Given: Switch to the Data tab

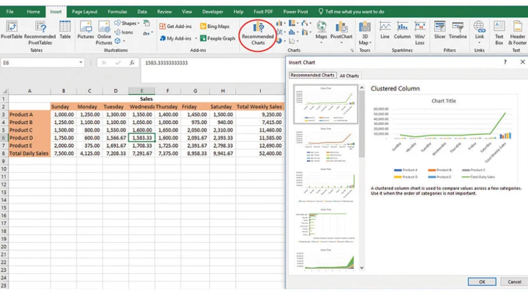Looking at the screenshot, I should pyautogui.click(x=142, y=12).
